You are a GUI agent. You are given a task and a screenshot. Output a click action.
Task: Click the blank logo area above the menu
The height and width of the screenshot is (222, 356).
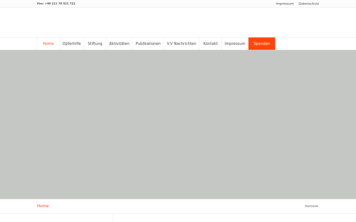tap(178, 22)
